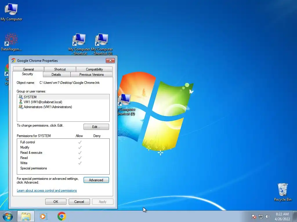The width and height of the screenshot is (297, 222).
Task: Open the Recycle Bin
Action: (282, 192)
